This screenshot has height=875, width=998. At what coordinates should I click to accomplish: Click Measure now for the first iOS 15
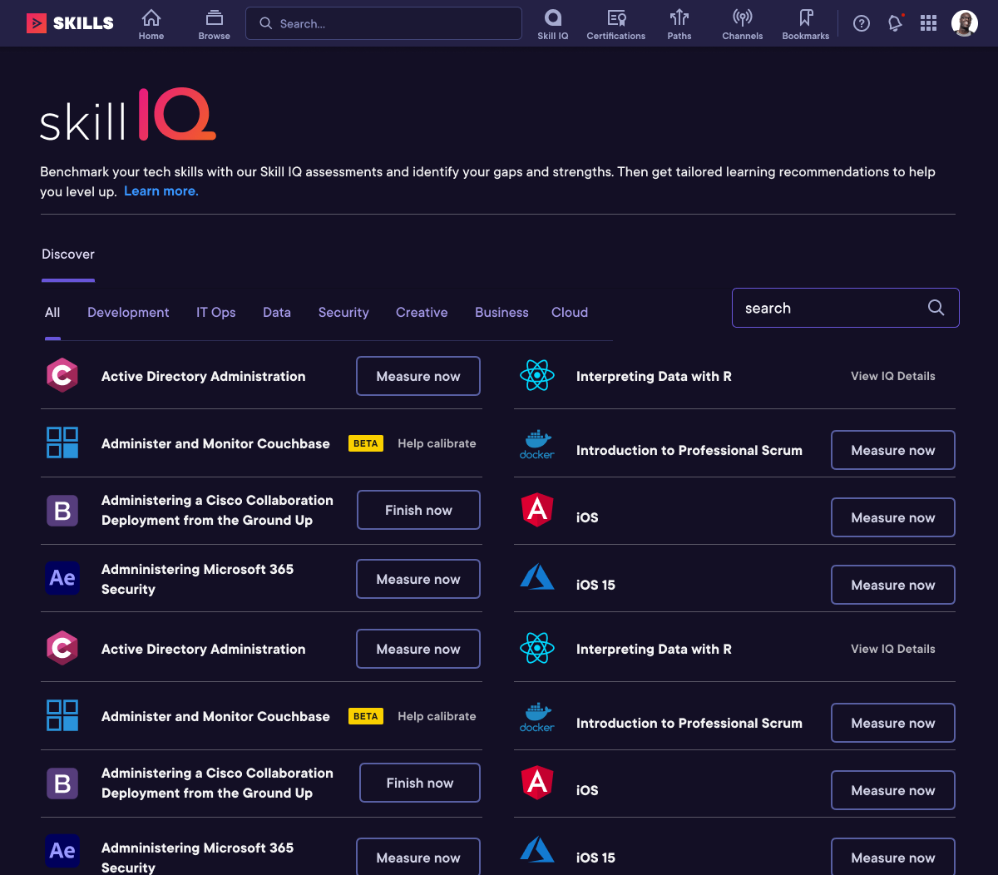[x=893, y=585]
